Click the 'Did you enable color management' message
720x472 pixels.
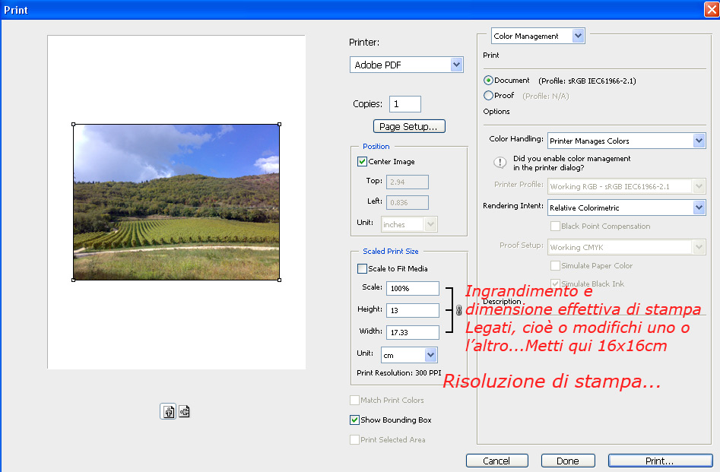(572, 163)
